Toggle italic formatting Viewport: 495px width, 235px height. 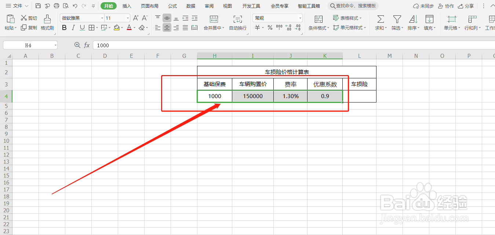(x=73, y=27)
